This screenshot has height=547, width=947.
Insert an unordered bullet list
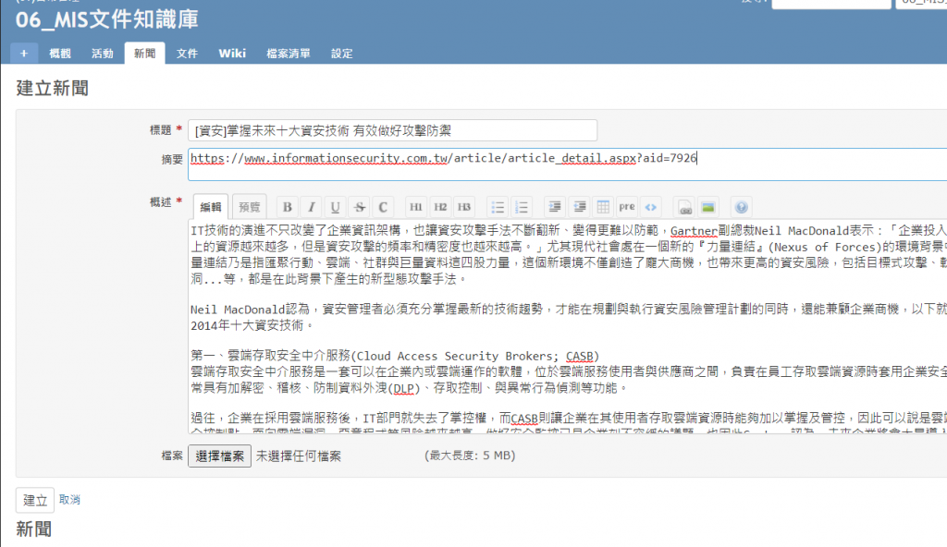498,207
